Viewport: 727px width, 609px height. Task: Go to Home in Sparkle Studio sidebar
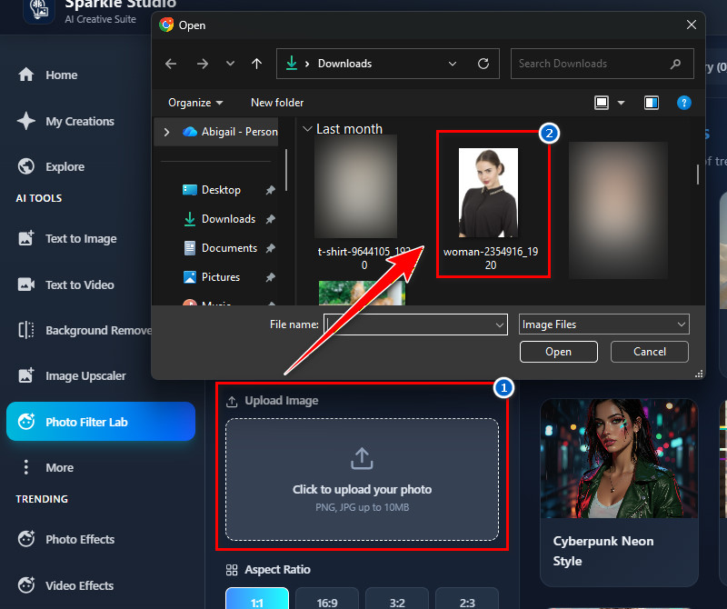click(48, 75)
